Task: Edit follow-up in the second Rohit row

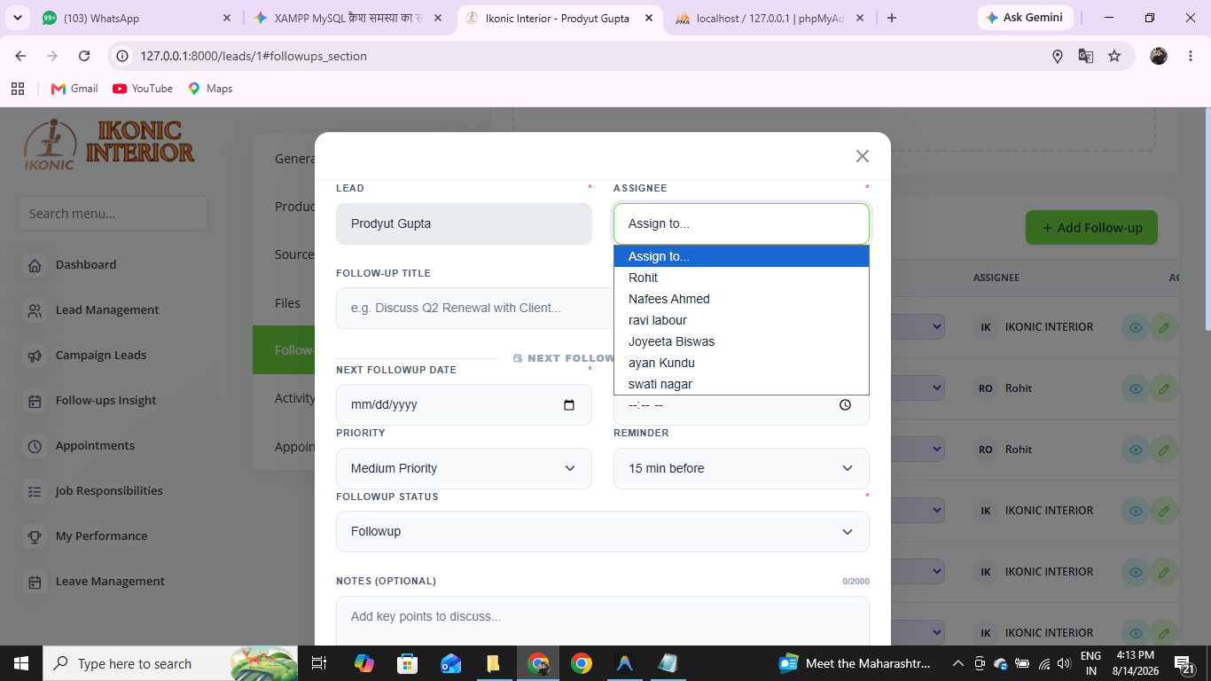Action: coord(1164,450)
